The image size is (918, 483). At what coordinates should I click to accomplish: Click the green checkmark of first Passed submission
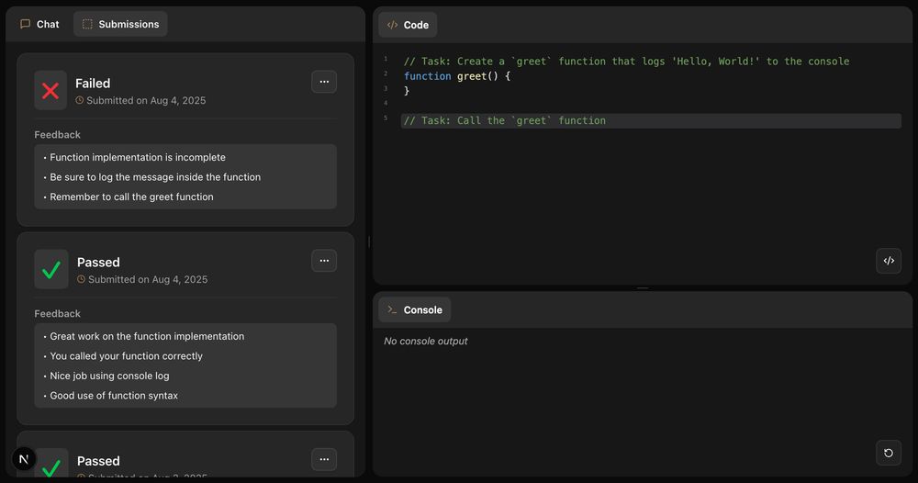tap(50, 269)
